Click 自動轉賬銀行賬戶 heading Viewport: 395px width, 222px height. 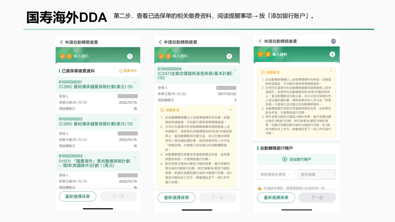click(x=276, y=148)
